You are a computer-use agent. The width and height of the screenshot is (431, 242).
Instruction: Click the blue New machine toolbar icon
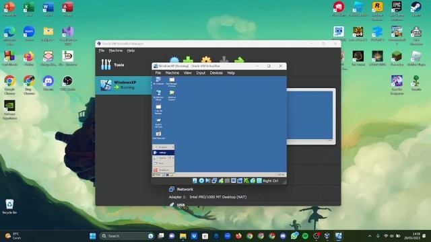[174, 60]
